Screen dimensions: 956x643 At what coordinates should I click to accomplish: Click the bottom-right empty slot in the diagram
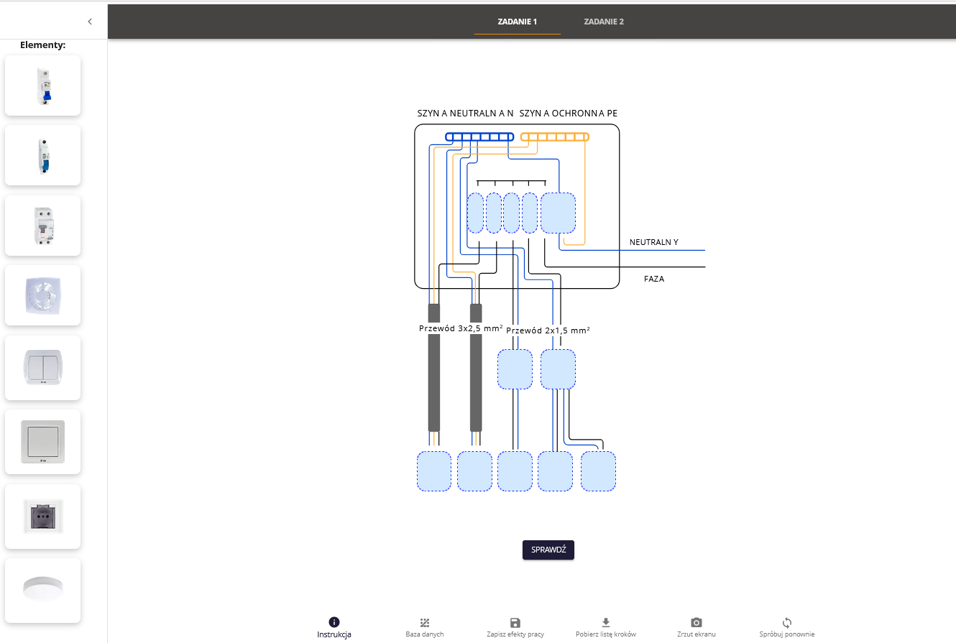(x=599, y=471)
